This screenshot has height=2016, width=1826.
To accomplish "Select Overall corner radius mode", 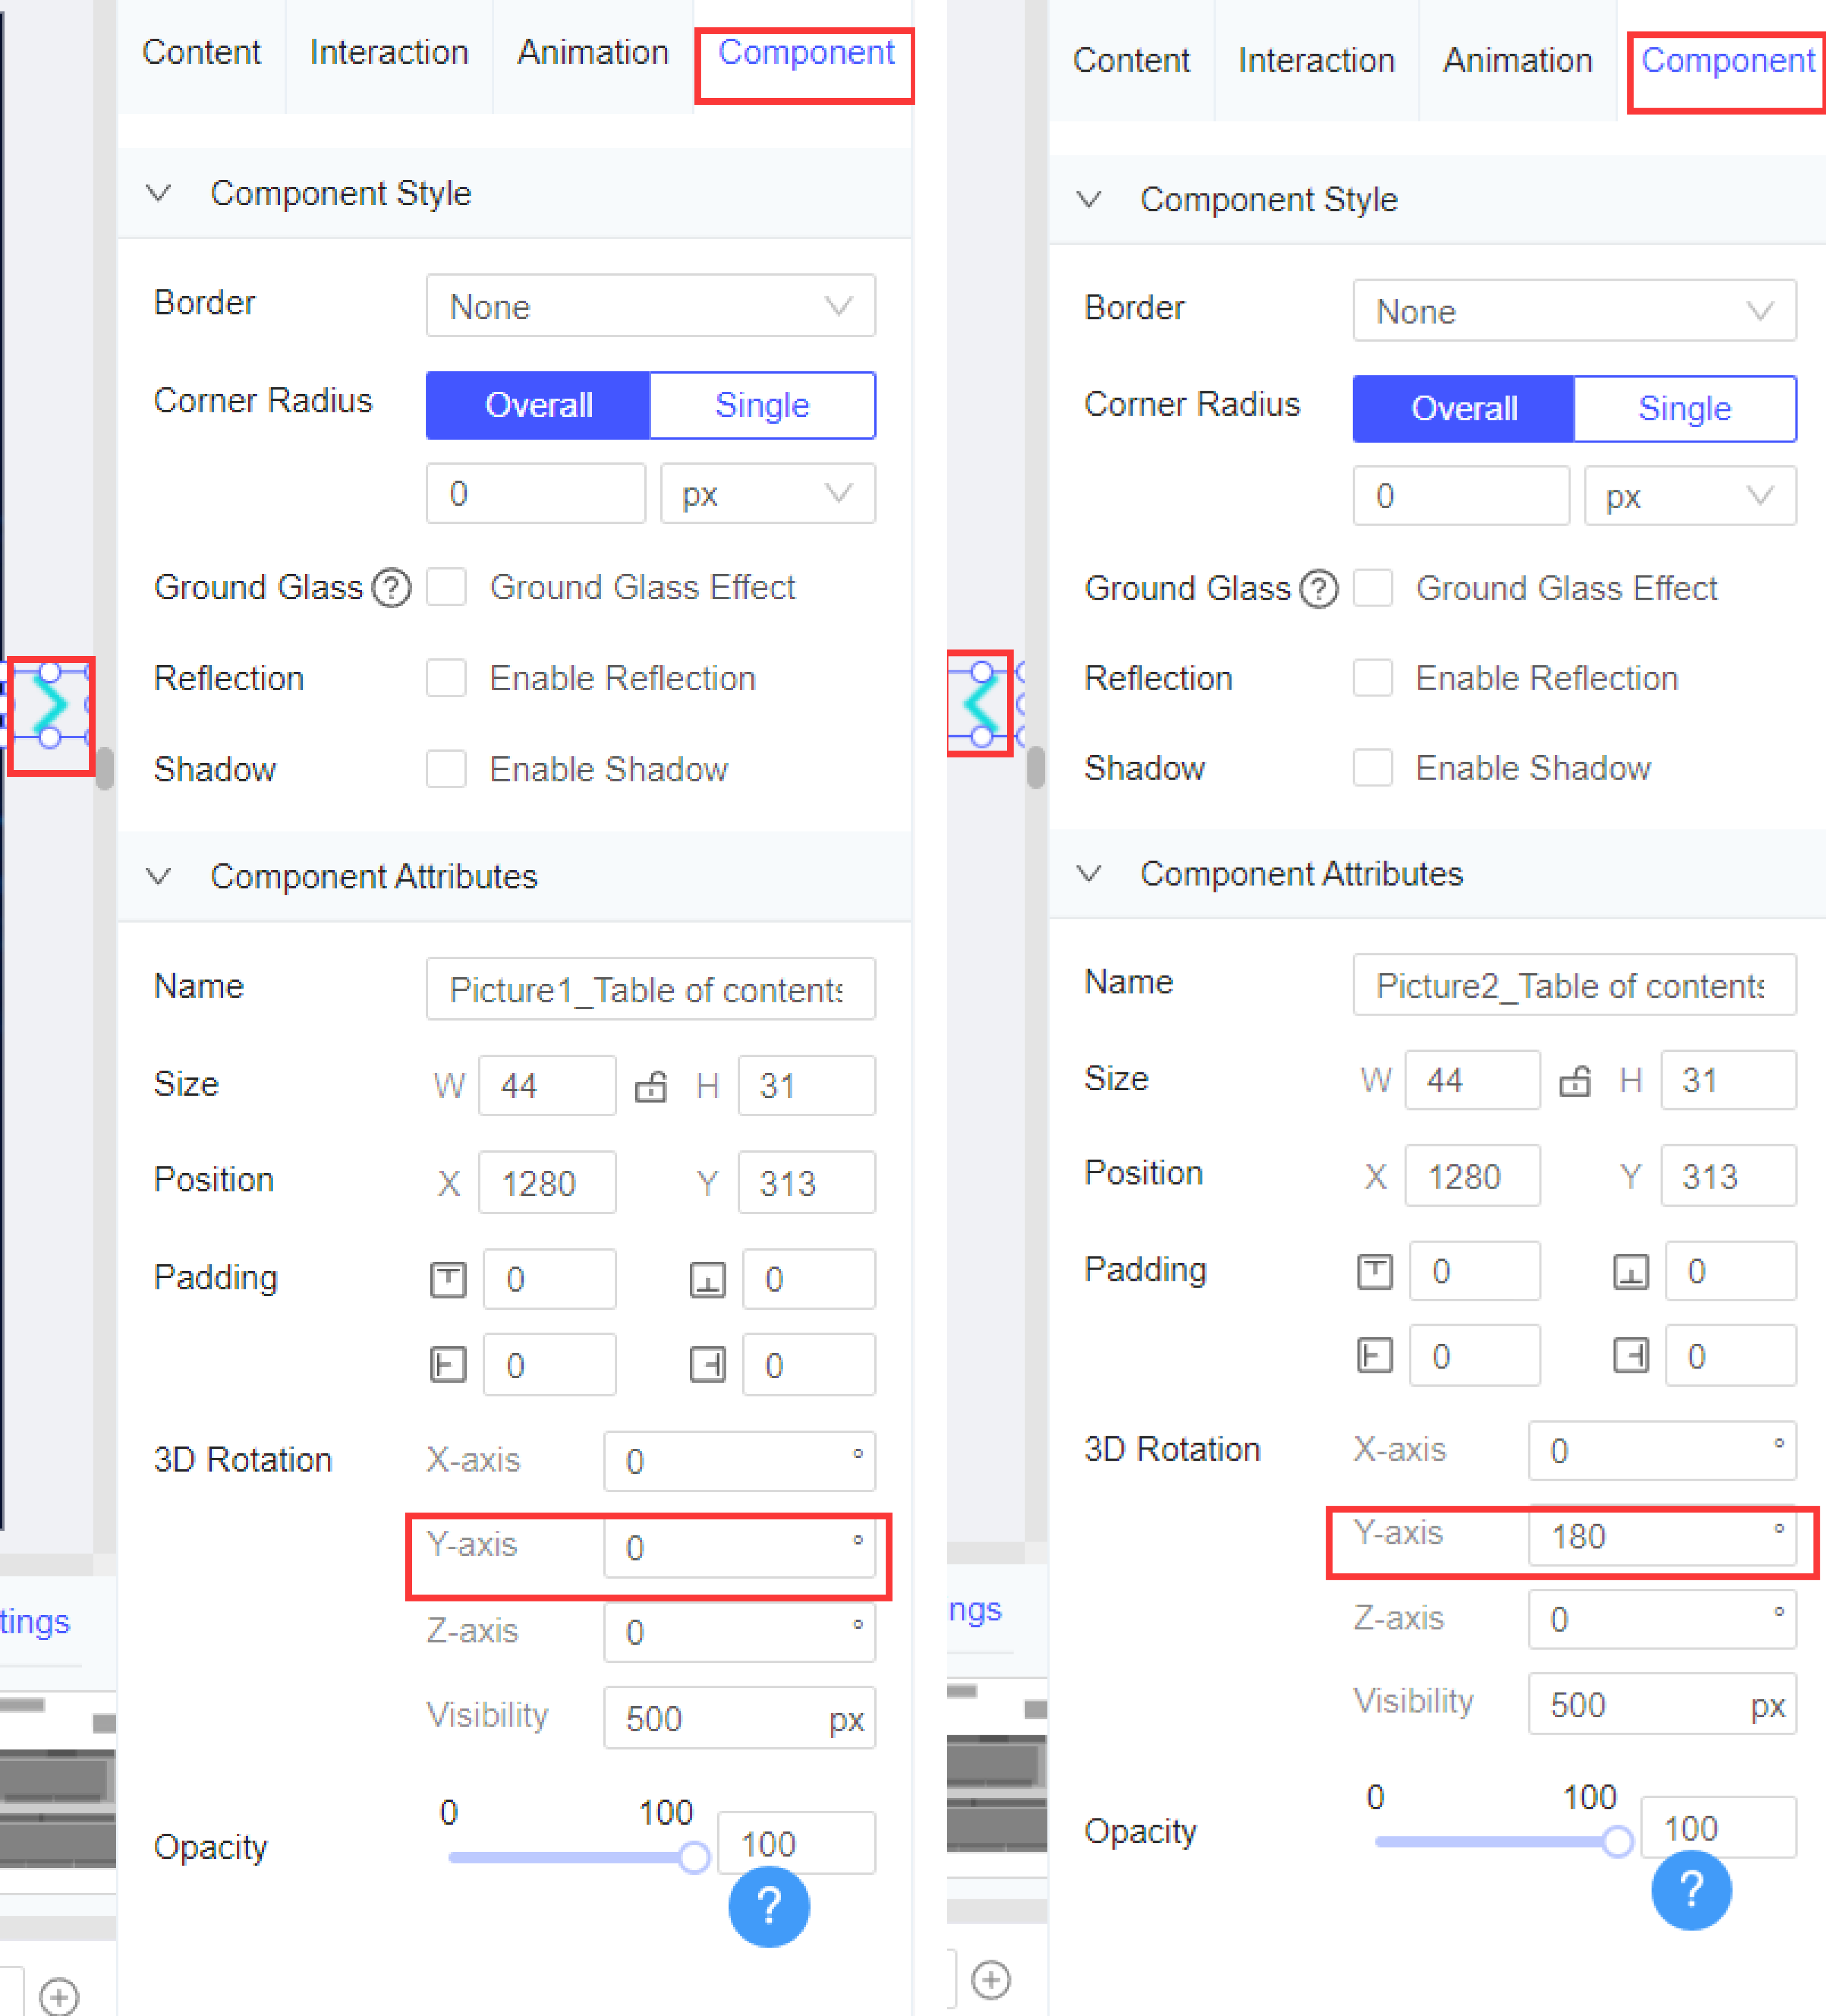I will (538, 405).
